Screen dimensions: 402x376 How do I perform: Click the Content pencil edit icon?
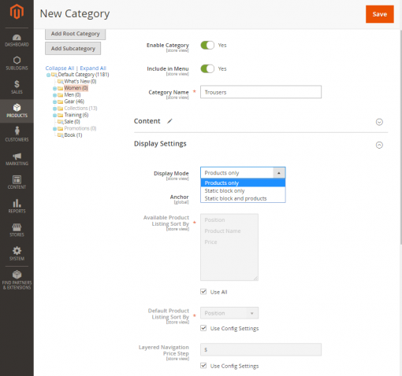(x=170, y=121)
